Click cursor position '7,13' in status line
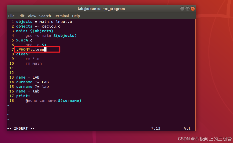Image resolution: width=233 pixels, height=143 pixels. [156, 128]
